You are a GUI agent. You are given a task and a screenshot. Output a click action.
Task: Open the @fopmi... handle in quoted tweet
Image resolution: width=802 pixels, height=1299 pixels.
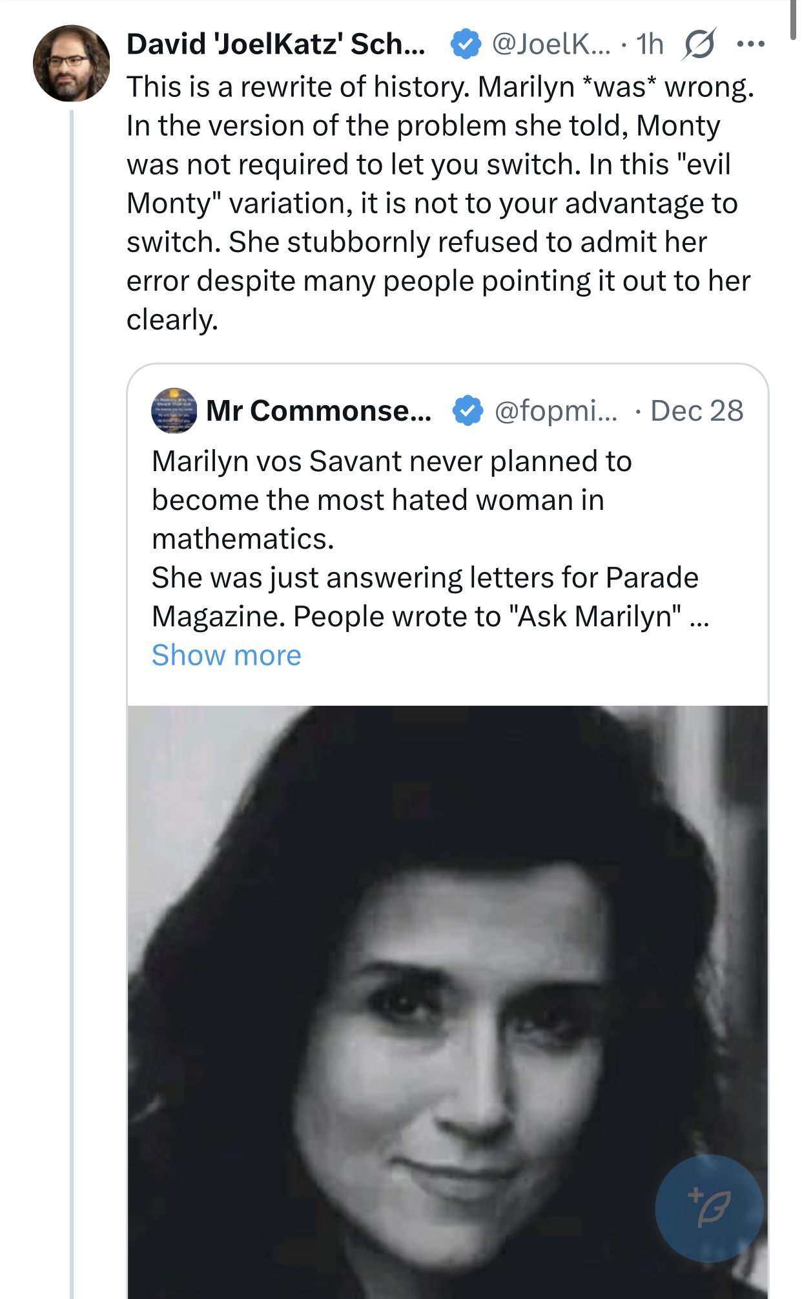[x=556, y=410]
